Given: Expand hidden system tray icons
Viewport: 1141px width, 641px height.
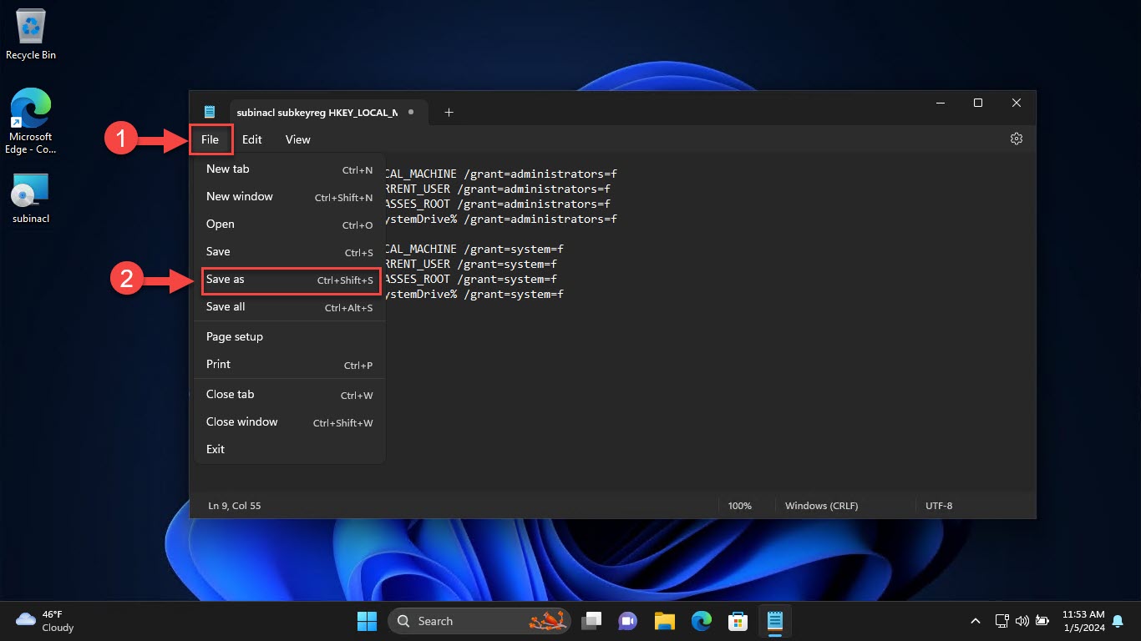Looking at the screenshot, I should 975,621.
